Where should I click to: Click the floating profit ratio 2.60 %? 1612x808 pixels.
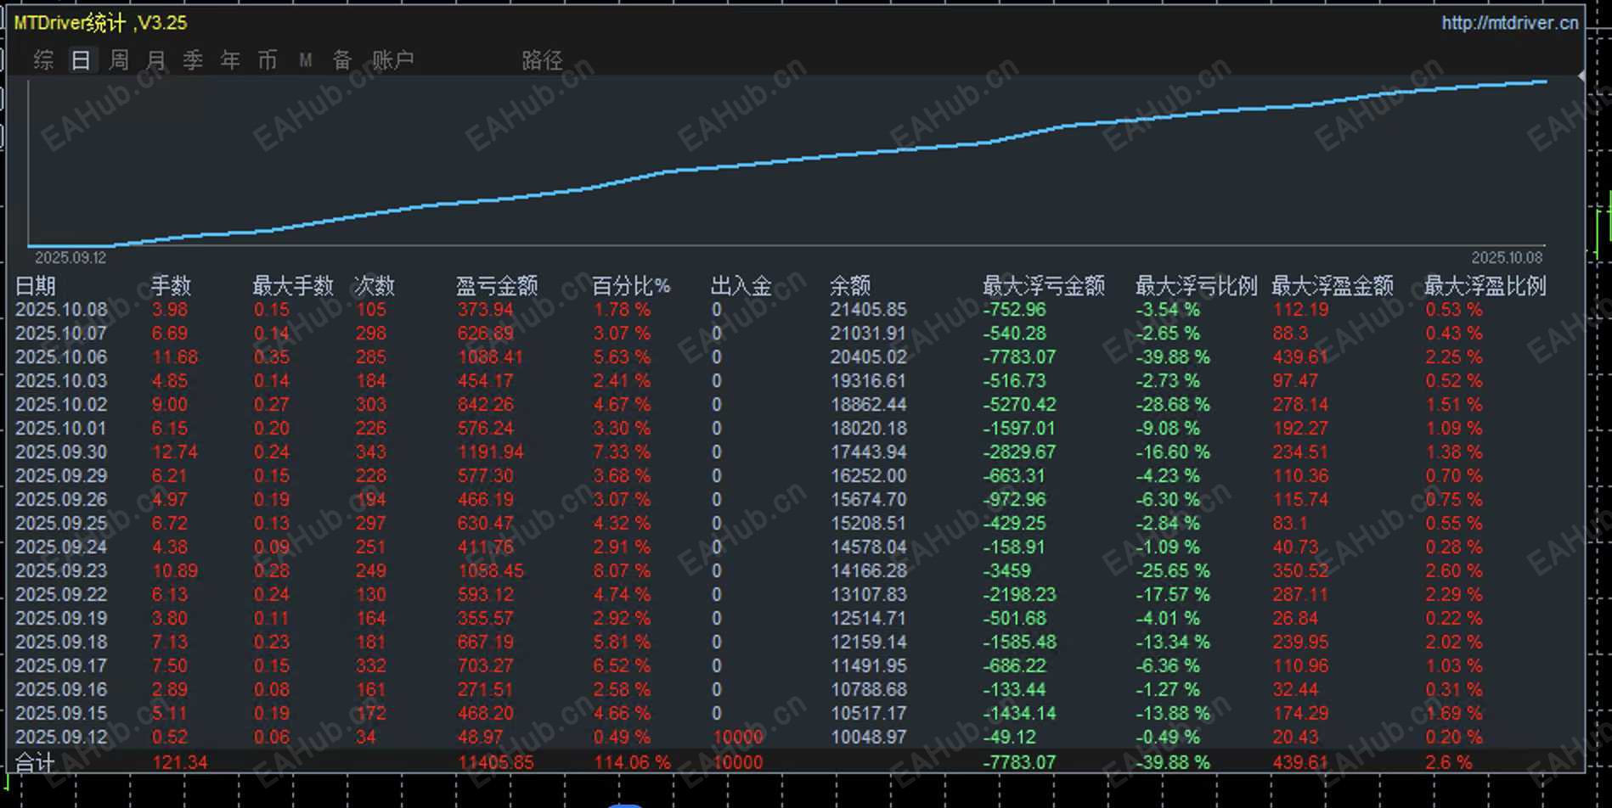[1454, 571]
